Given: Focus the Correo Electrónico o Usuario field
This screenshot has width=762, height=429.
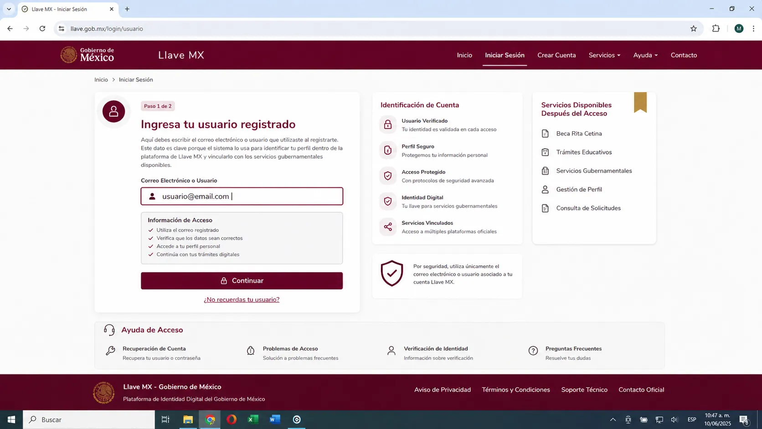Looking at the screenshot, I should (x=242, y=196).
